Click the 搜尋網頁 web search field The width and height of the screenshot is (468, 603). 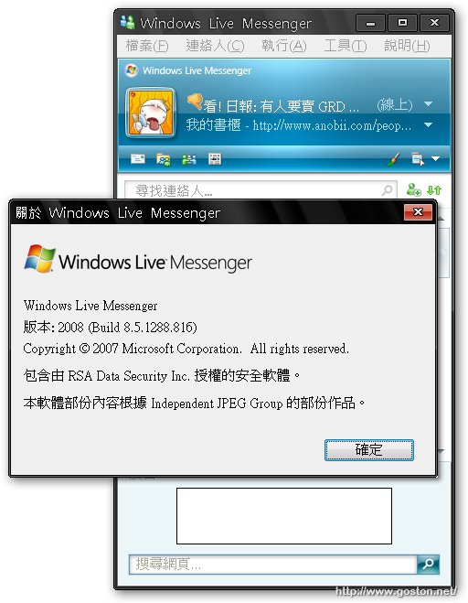pyautogui.click(x=272, y=565)
